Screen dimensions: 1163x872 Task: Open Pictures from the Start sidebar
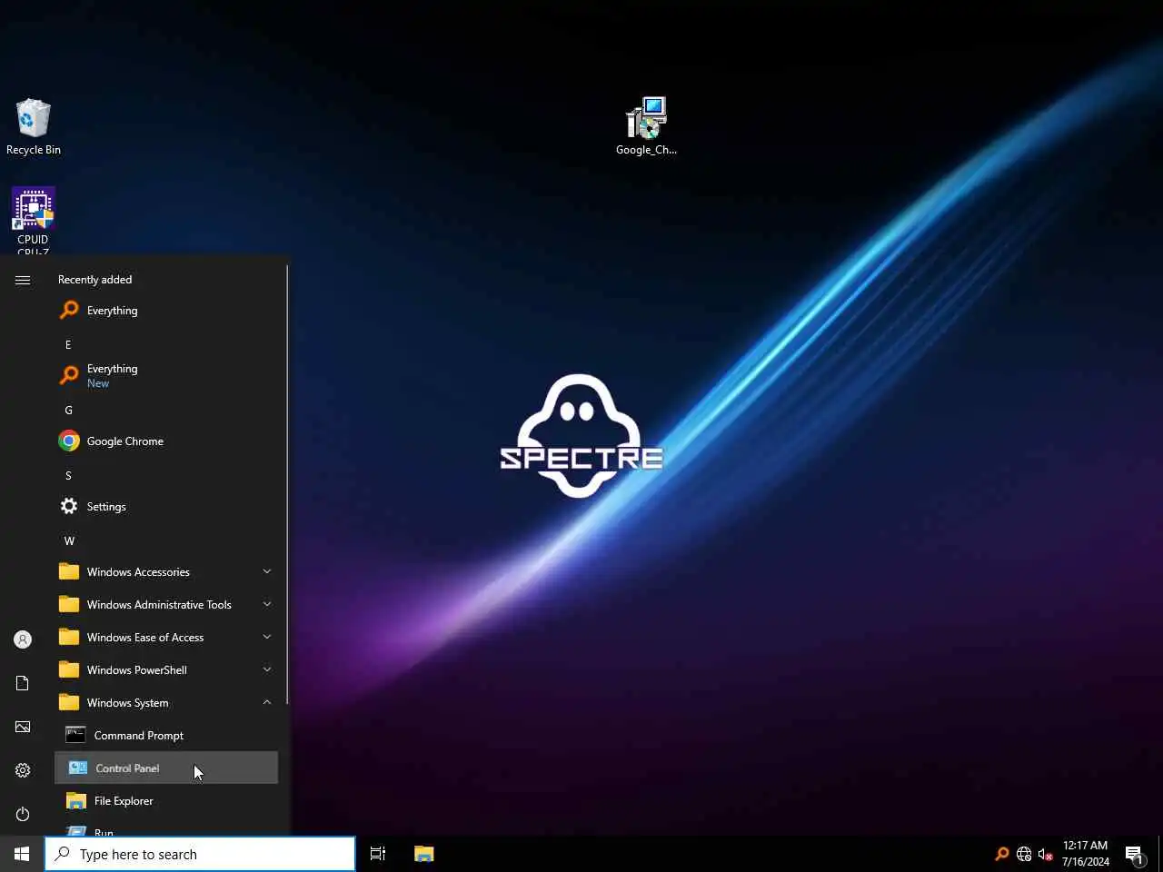(23, 727)
